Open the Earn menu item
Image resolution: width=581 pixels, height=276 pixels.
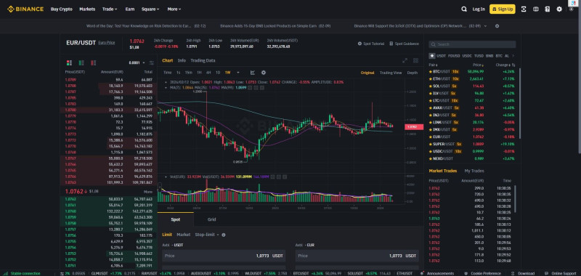tap(130, 9)
